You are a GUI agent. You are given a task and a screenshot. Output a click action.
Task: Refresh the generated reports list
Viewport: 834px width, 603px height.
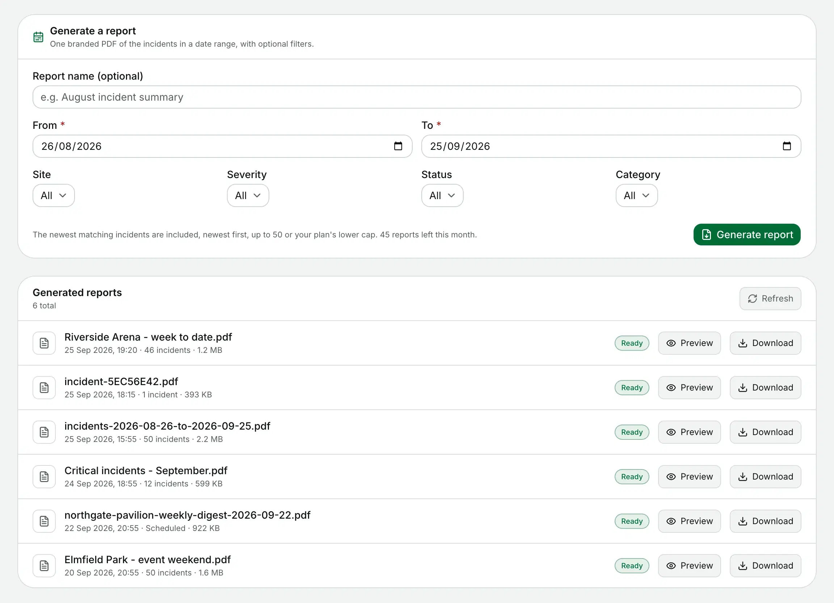tap(770, 299)
